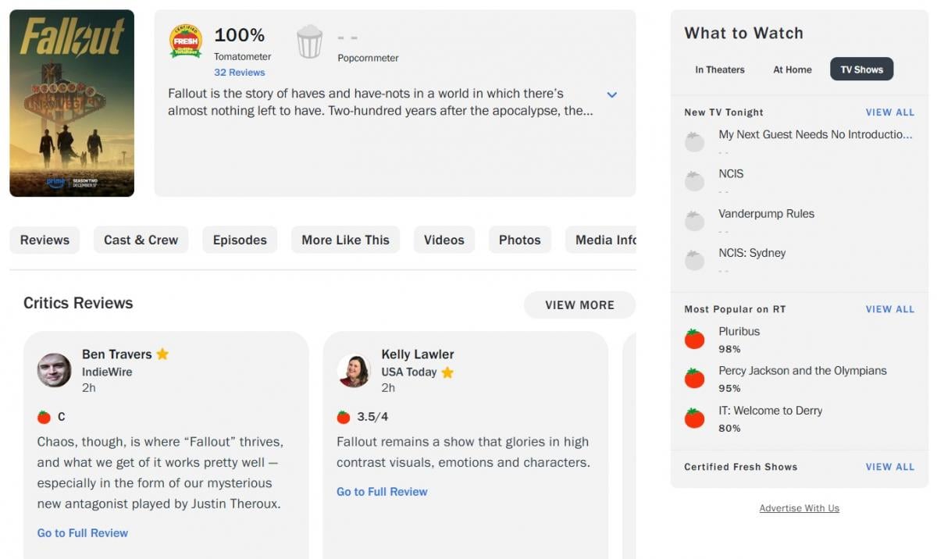
Task: Select the fresh tomato icon next to Pluribus
Action: [695, 339]
